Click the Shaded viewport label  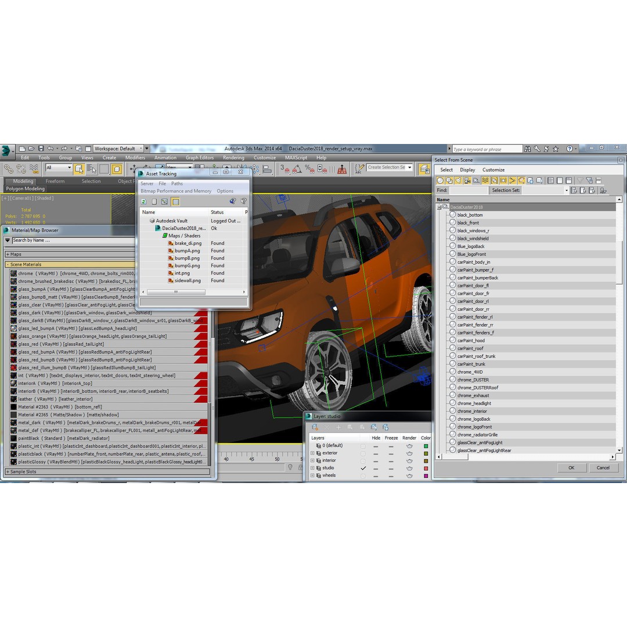[45, 199]
